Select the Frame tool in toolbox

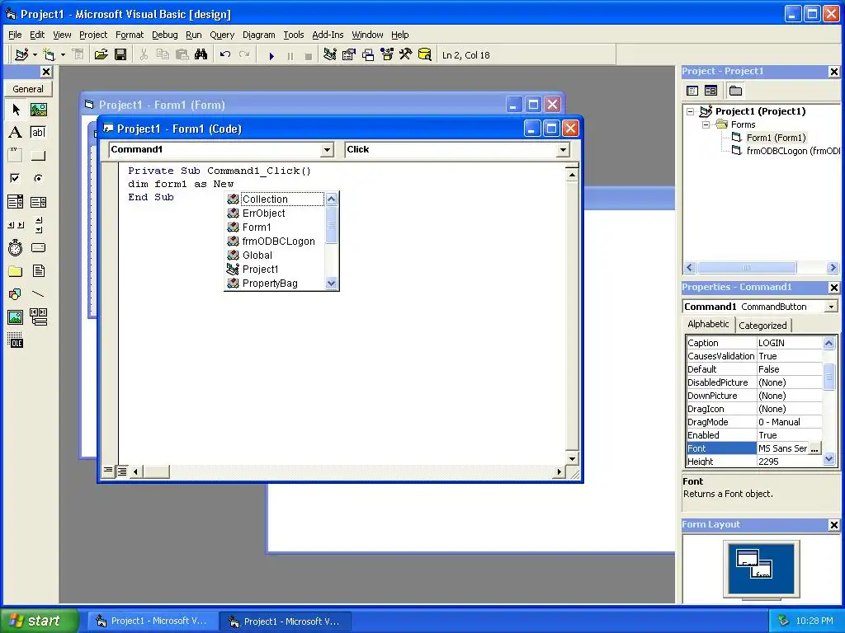tap(16, 156)
